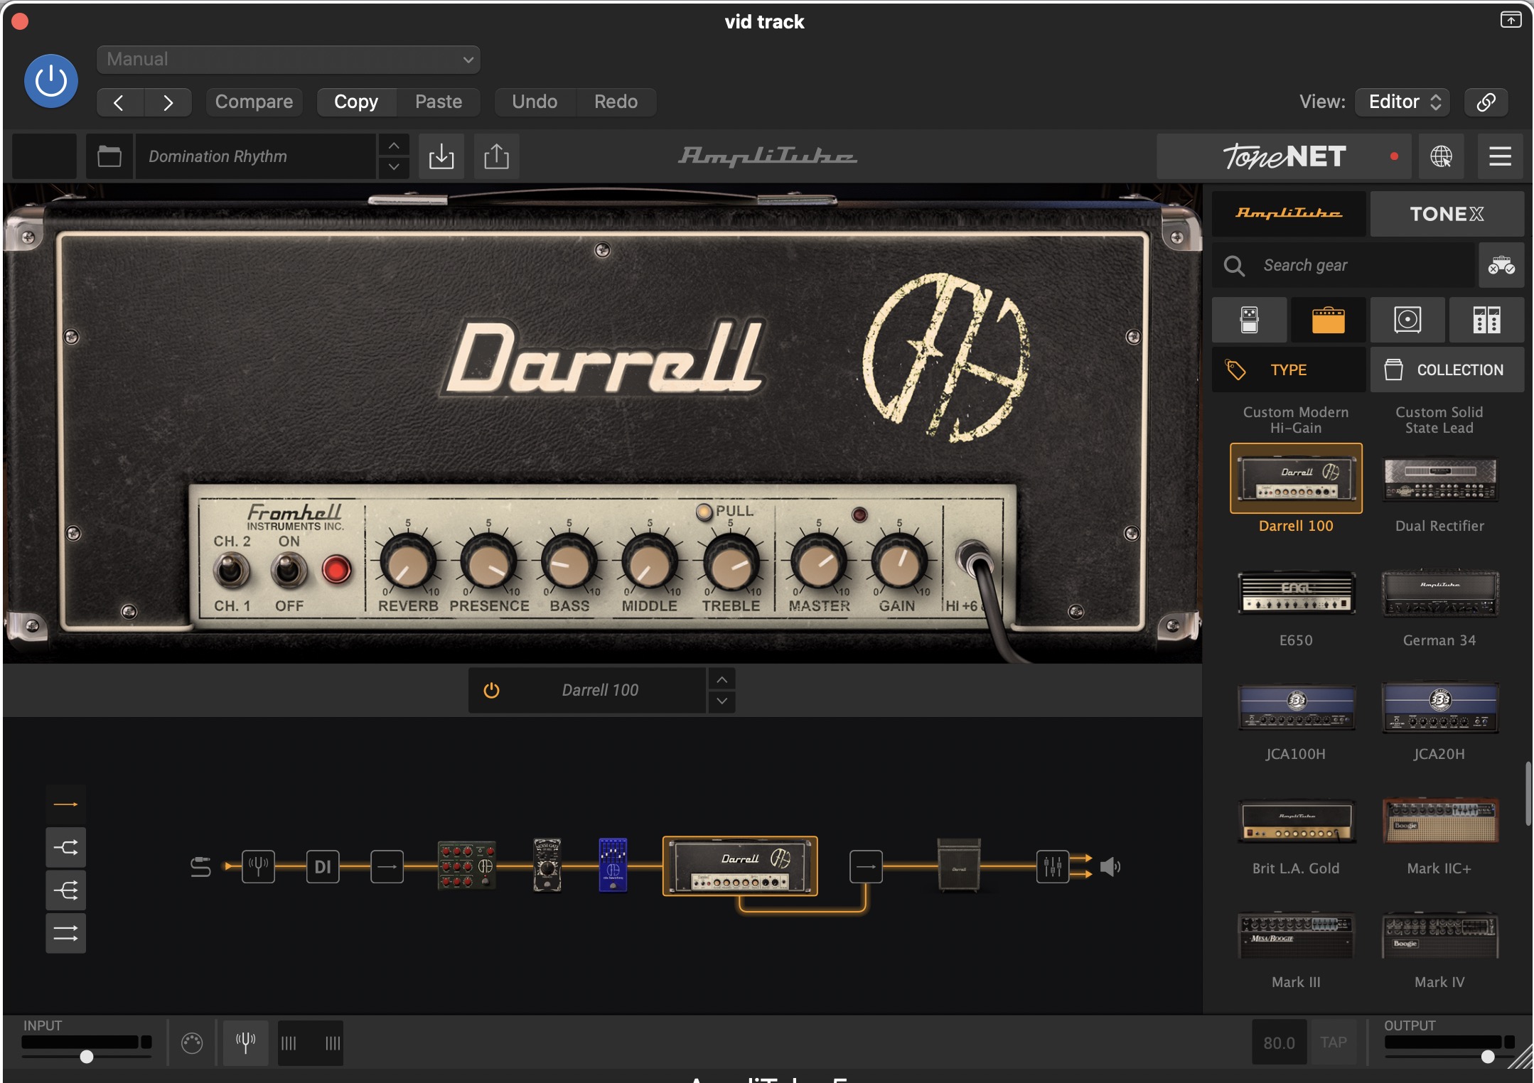Image resolution: width=1534 pixels, height=1083 pixels.
Task: Switch to the COLLECTION tab
Action: tap(1446, 370)
